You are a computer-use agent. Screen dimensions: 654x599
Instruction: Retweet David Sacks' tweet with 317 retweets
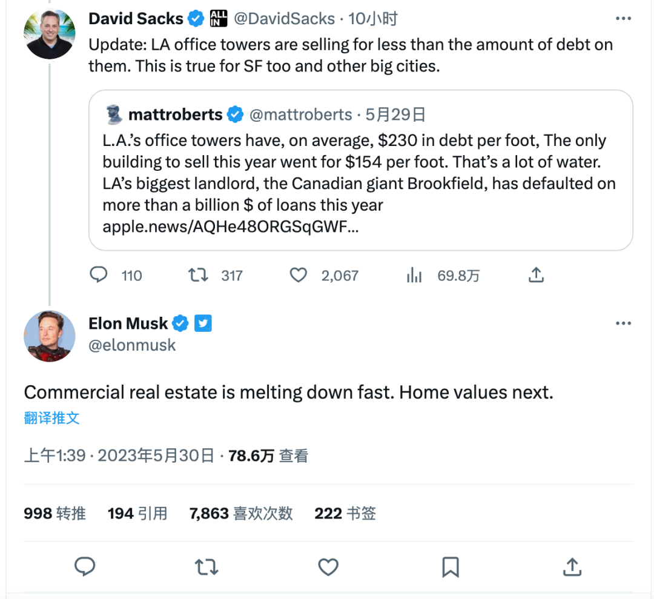pos(198,276)
